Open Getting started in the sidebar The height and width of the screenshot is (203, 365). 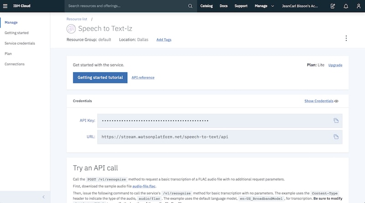point(16,33)
